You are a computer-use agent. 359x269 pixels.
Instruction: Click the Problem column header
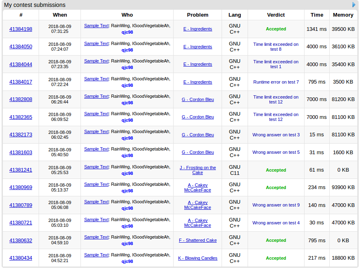click(x=198, y=15)
